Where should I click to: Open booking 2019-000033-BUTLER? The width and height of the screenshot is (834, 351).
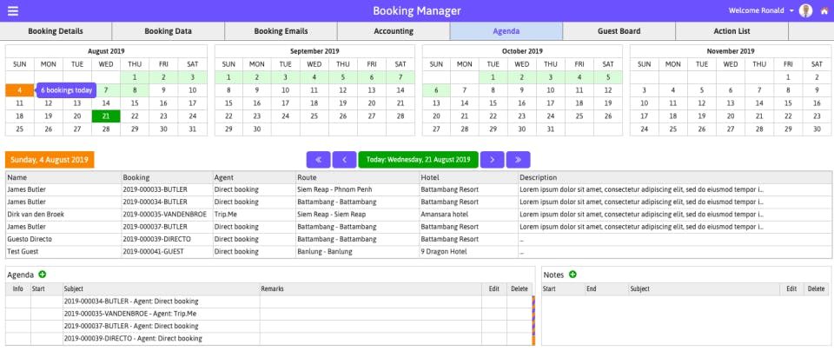coord(155,189)
